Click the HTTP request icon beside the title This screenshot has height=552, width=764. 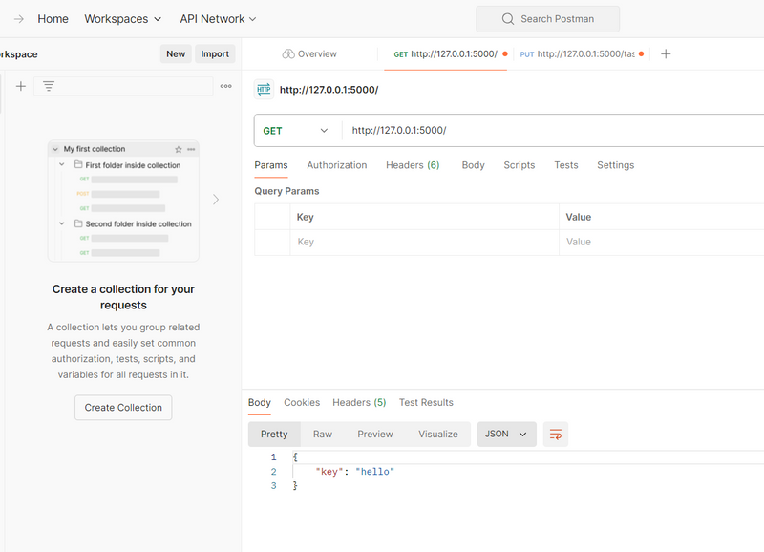pos(264,90)
